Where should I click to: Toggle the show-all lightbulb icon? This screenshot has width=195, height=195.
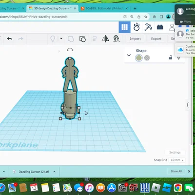coord(53,39)
